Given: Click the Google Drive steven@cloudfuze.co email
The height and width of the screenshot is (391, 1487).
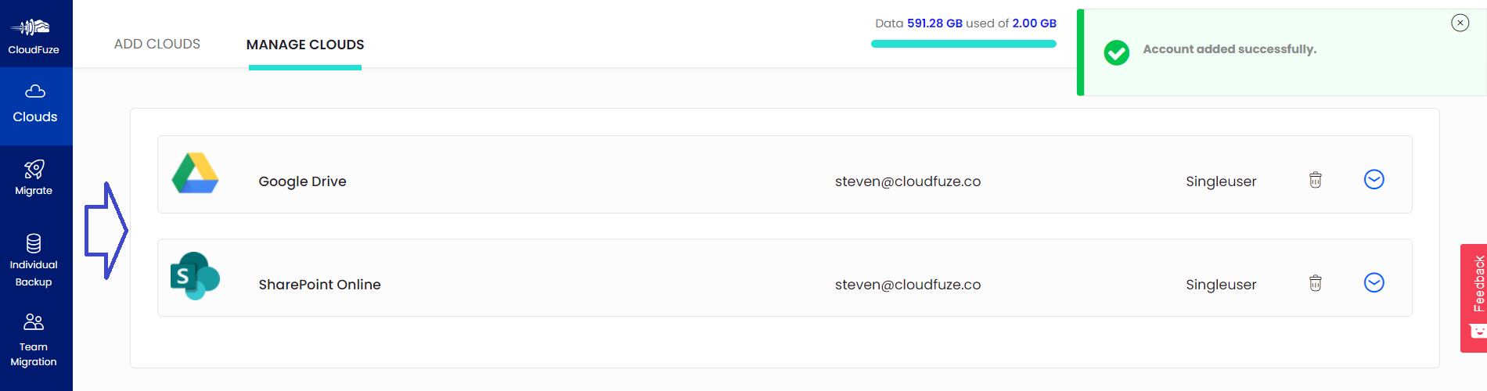Looking at the screenshot, I should 908,181.
